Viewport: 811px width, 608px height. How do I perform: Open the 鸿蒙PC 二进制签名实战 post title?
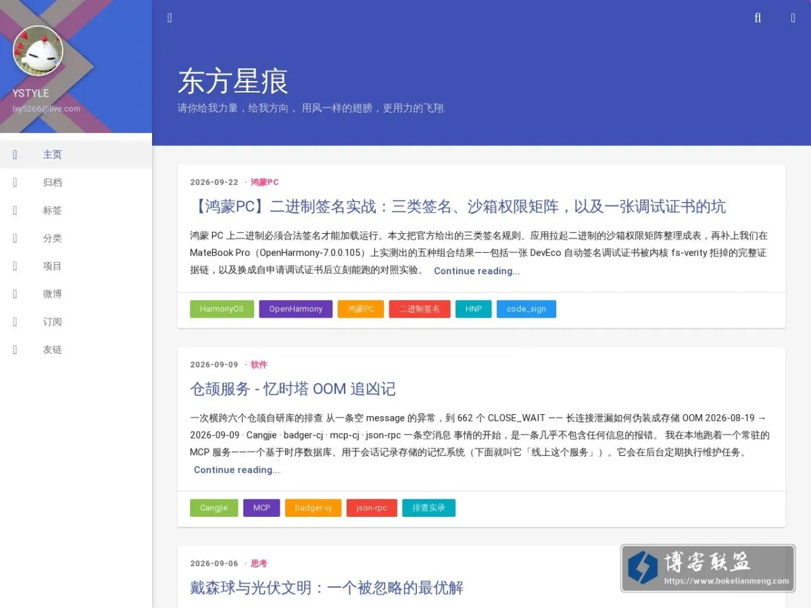coord(458,206)
